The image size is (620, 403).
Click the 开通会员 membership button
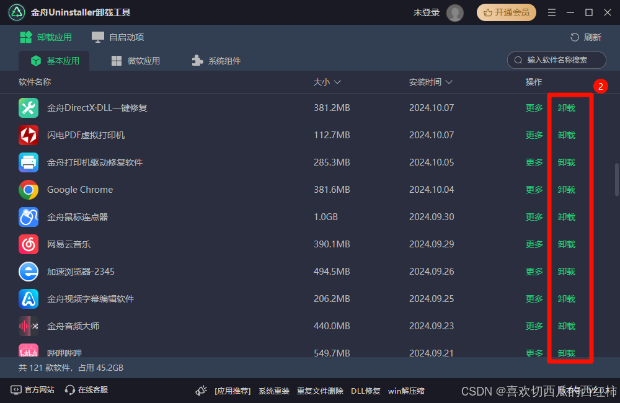[x=506, y=12]
